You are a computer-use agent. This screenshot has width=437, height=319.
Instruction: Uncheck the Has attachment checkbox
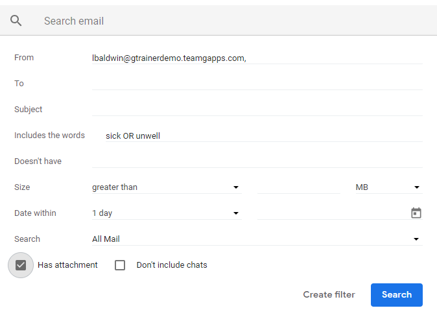[x=21, y=265]
